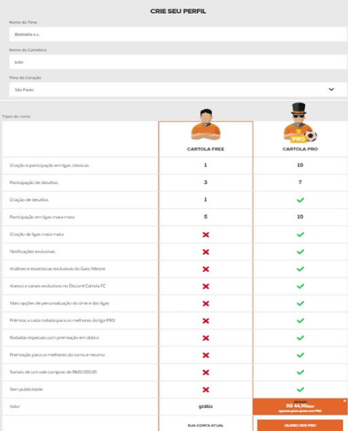The image size is (348, 431).
Task: Click the Cartola Free avatar icon
Action: pos(206,124)
